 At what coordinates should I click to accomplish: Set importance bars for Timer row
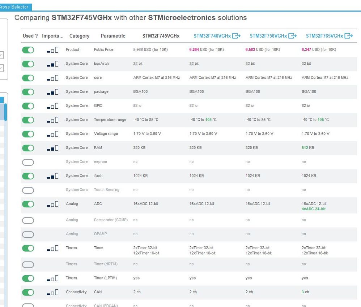tap(52, 248)
